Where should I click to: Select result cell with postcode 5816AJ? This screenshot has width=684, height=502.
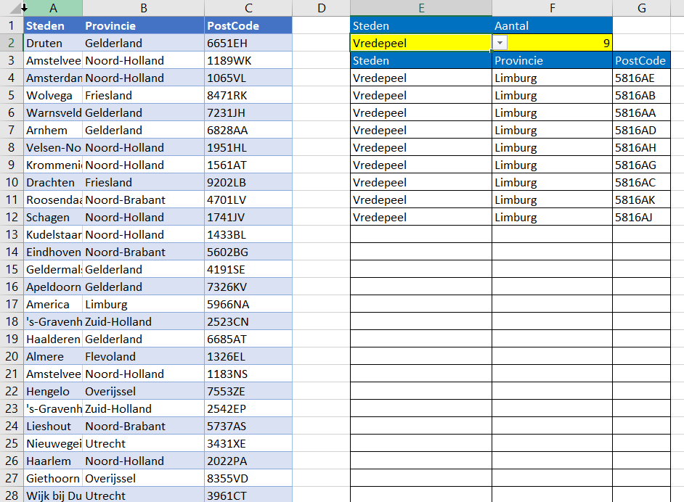[641, 217]
